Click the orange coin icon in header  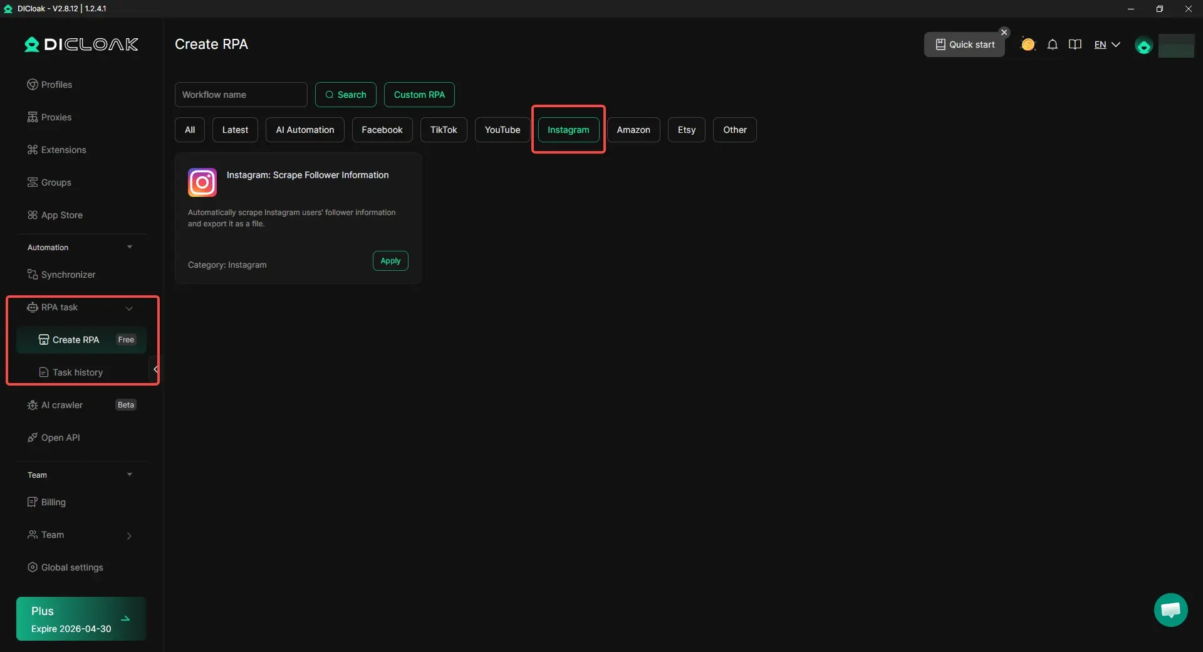pyautogui.click(x=1028, y=45)
